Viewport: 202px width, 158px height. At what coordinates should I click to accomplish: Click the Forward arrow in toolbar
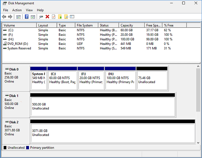[x=10, y=17]
